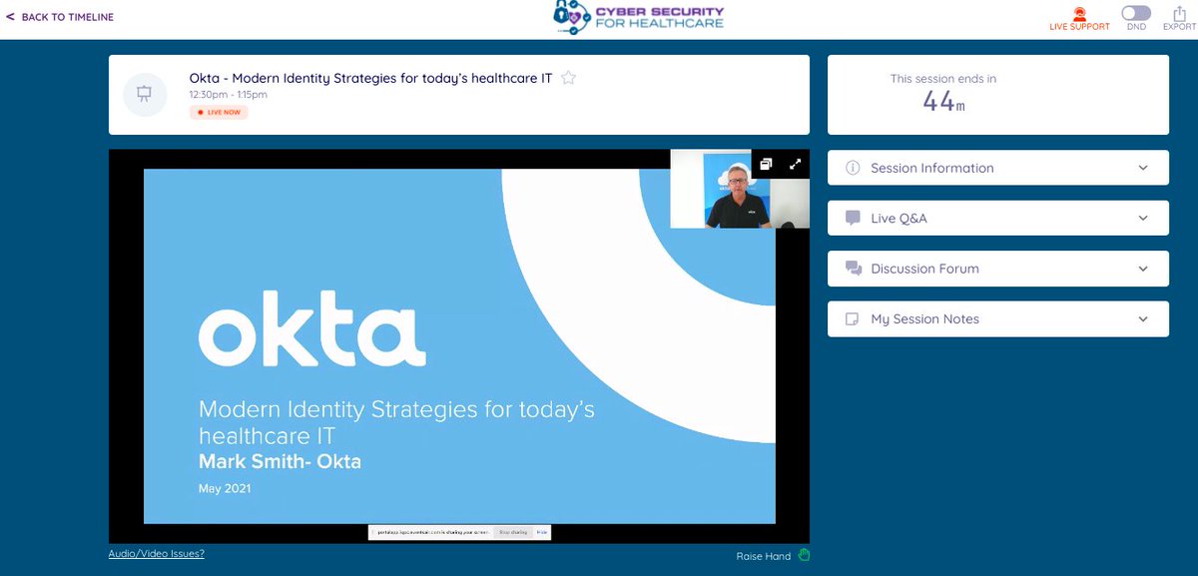Favorite the session with the star icon

(568, 78)
